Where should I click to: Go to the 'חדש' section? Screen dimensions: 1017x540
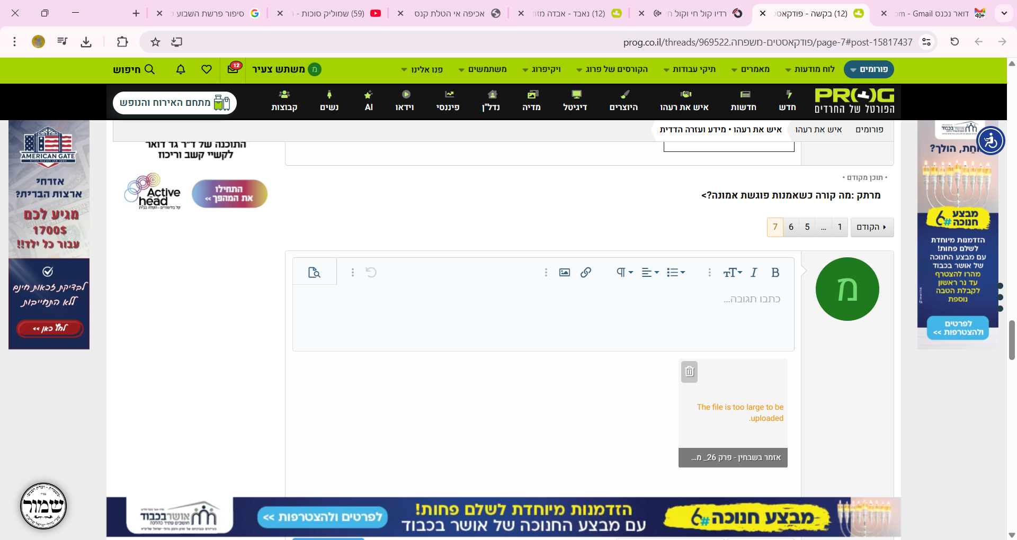788,101
